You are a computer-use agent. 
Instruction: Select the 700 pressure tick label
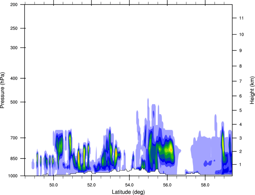click(14, 138)
